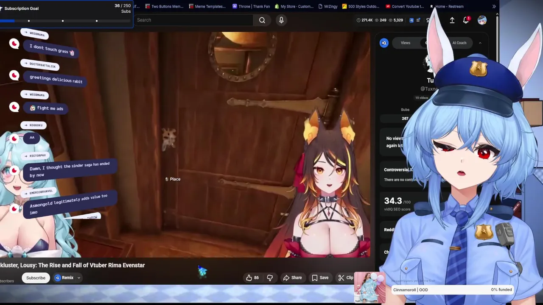Click the Clip scissors button
The height and width of the screenshot is (305, 543).
(345, 277)
